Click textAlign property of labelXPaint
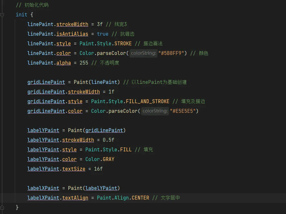 (x=75, y=198)
